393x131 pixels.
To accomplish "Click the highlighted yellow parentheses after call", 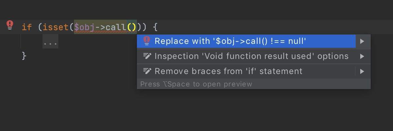I will point(132,27).
